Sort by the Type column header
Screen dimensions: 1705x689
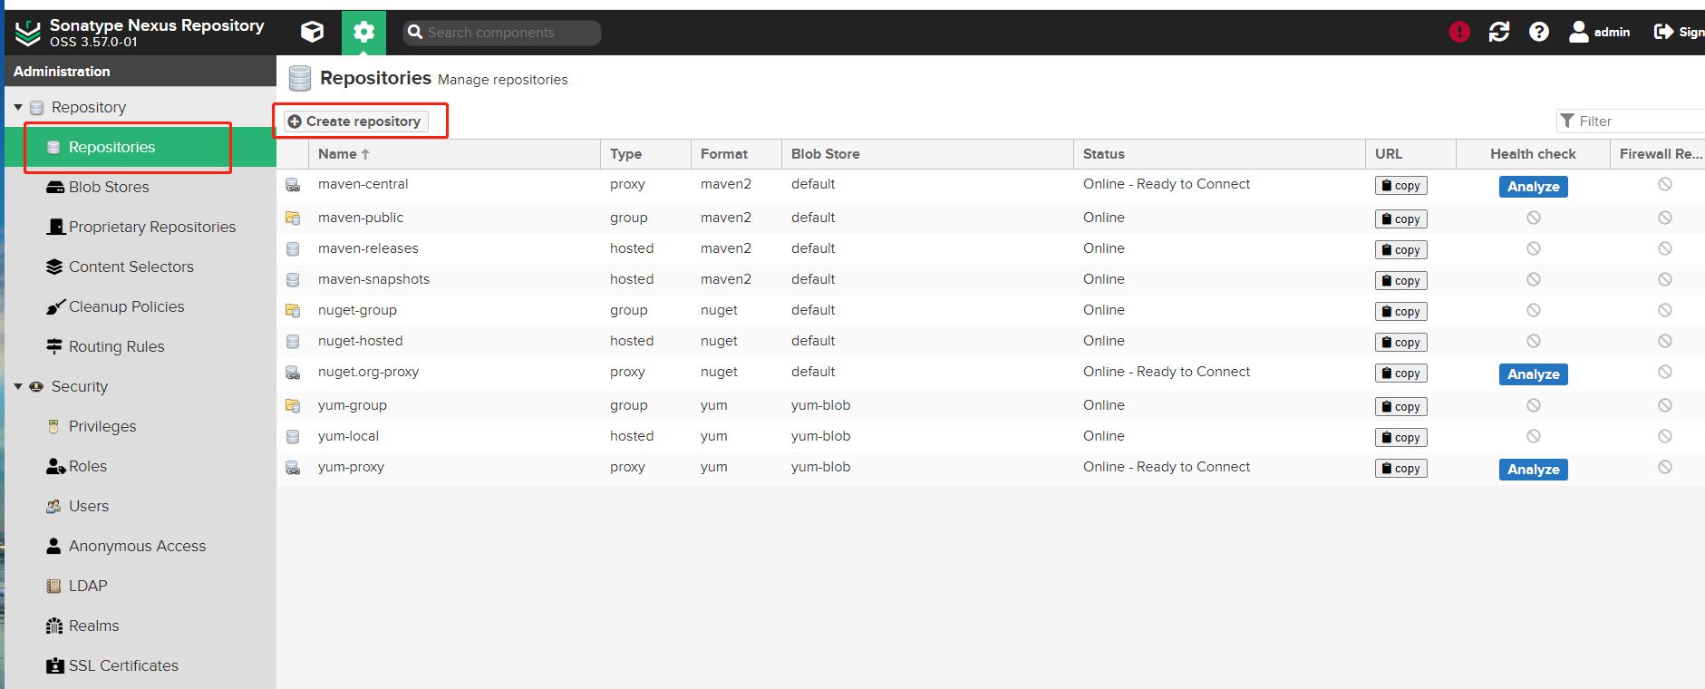point(645,154)
